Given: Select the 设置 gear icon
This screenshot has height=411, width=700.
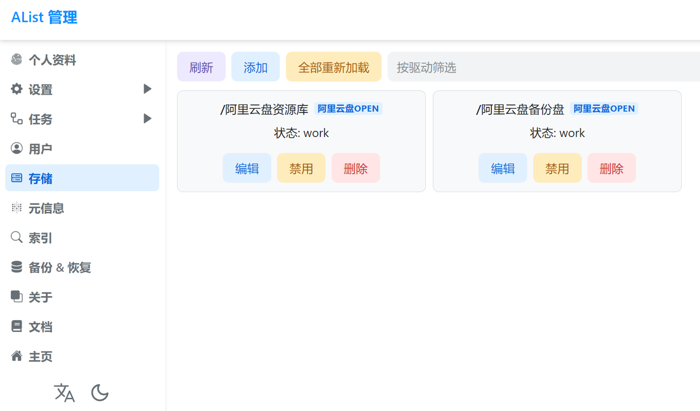Looking at the screenshot, I should click(x=16, y=89).
